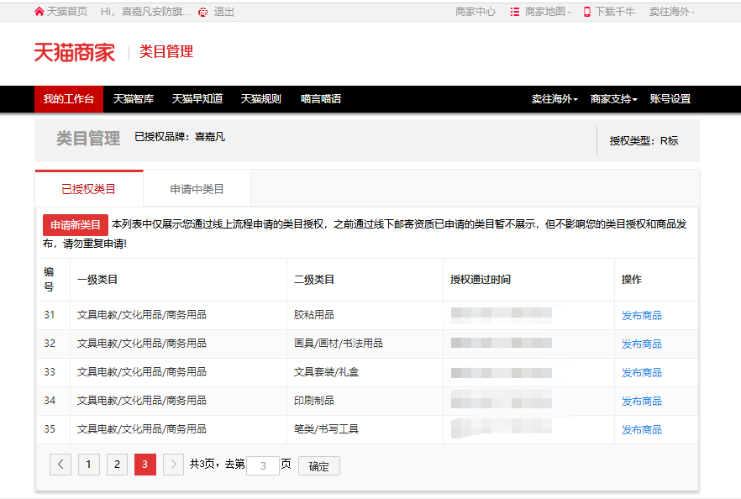Image resolution: width=741 pixels, height=499 pixels.
Task: Click row number 35
Action: pos(50,429)
